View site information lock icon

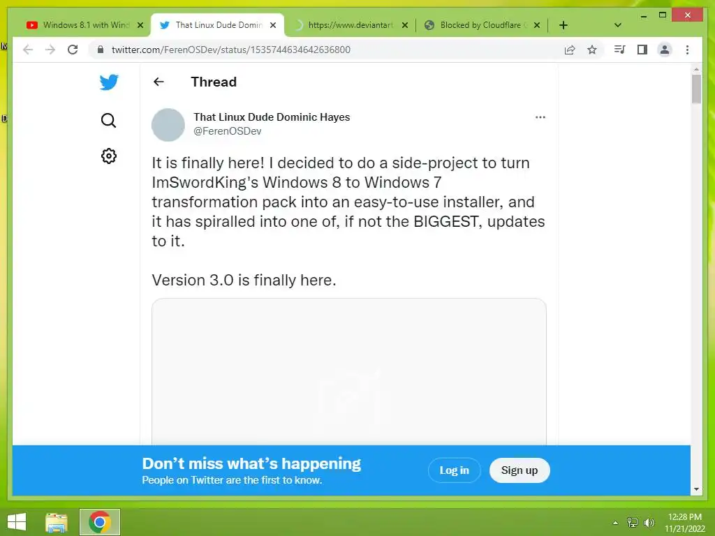click(x=101, y=50)
